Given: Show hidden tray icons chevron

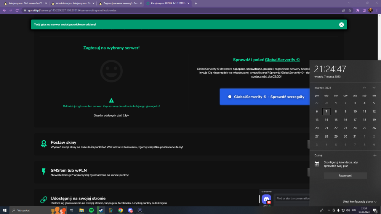Looking at the screenshot, I should click(329, 210).
